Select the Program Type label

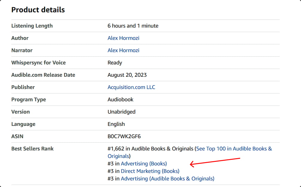(x=28, y=99)
